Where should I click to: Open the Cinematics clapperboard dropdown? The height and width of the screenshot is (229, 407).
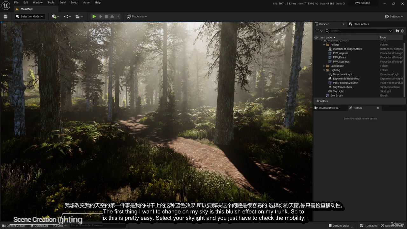tap(79, 17)
